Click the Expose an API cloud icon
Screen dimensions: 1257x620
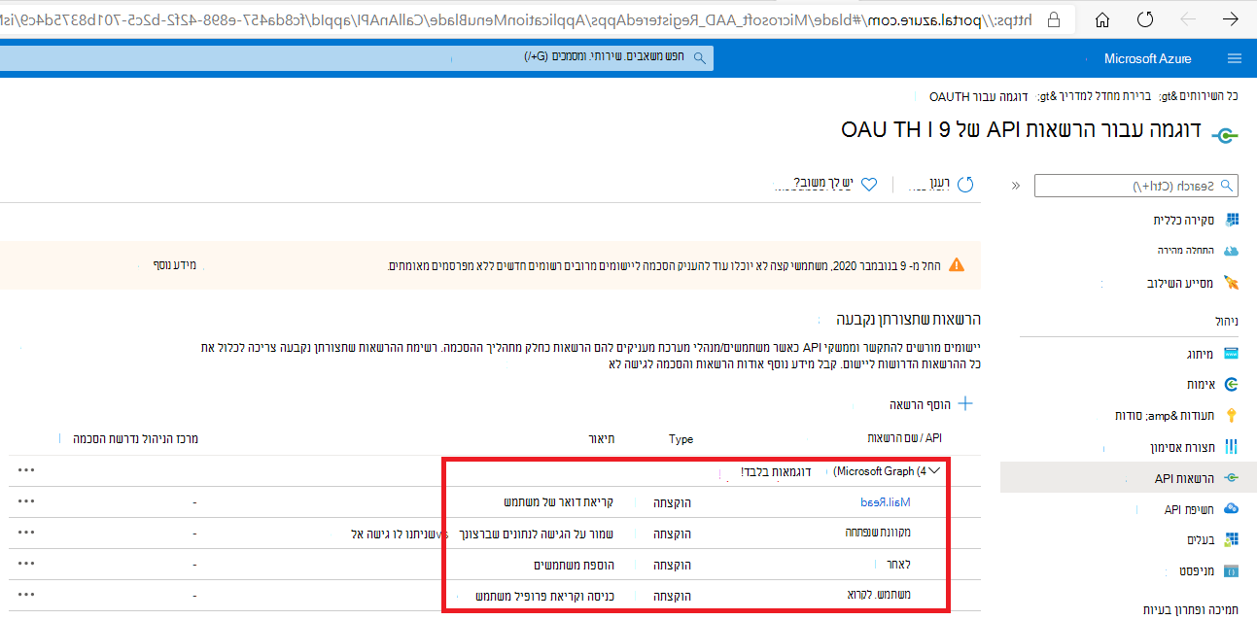point(1232,509)
